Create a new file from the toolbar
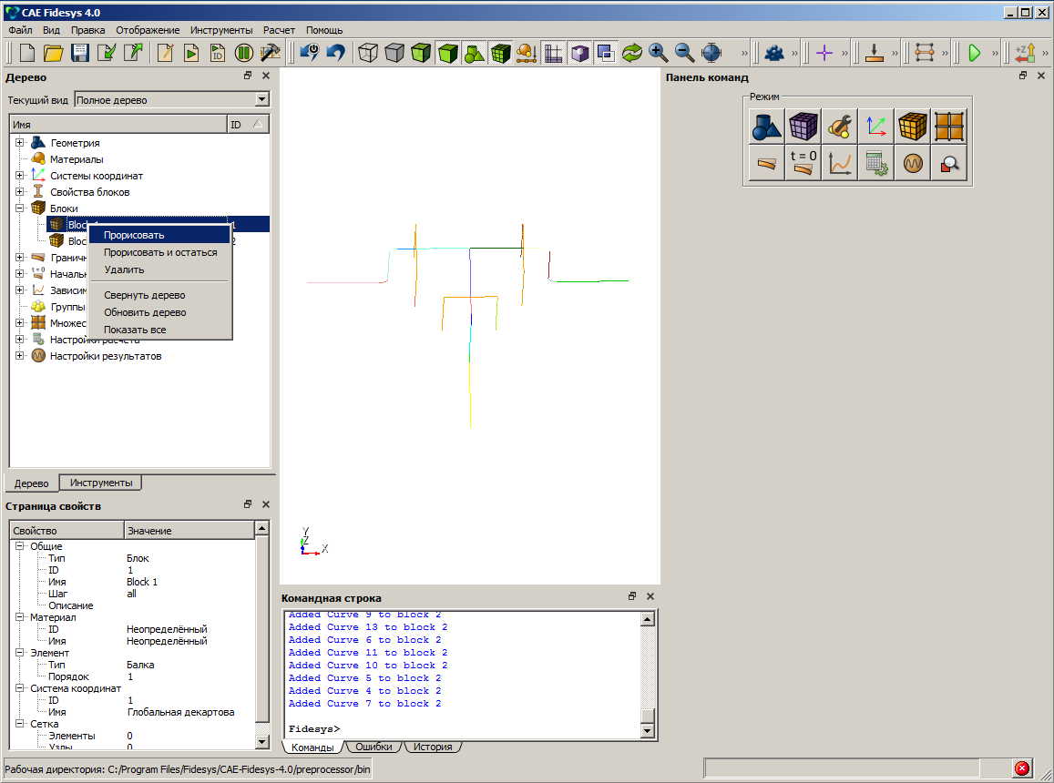The image size is (1054, 783). tap(27, 53)
